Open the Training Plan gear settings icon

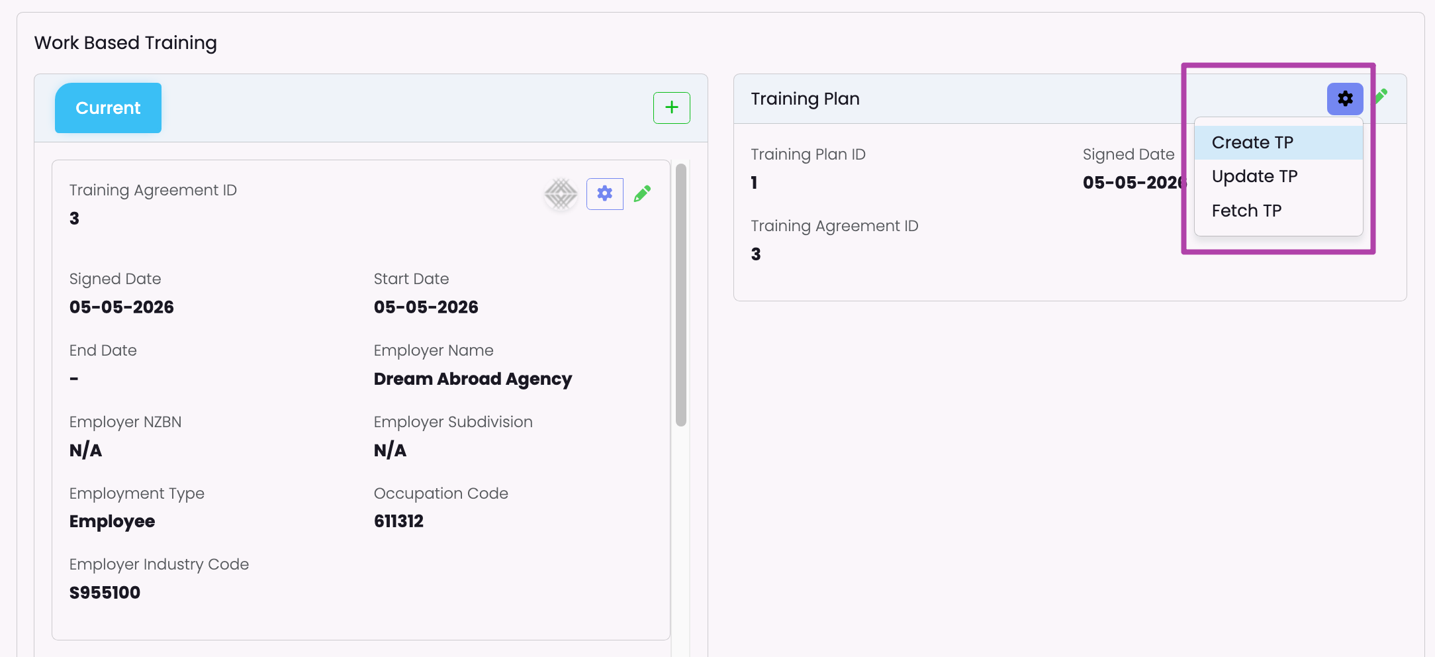pos(1344,99)
